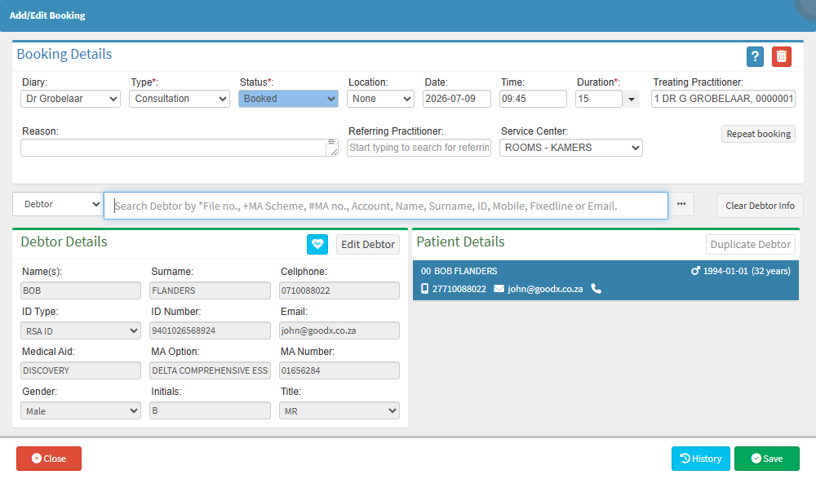Click the Surname field showing FLANDERS
Viewport: 816px width, 479px height.
pos(210,291)
